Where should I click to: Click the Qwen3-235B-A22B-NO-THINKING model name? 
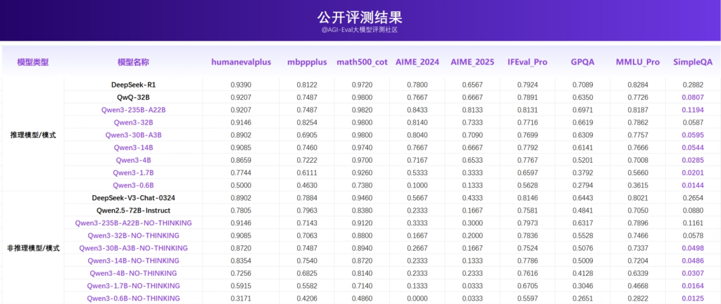134,223
